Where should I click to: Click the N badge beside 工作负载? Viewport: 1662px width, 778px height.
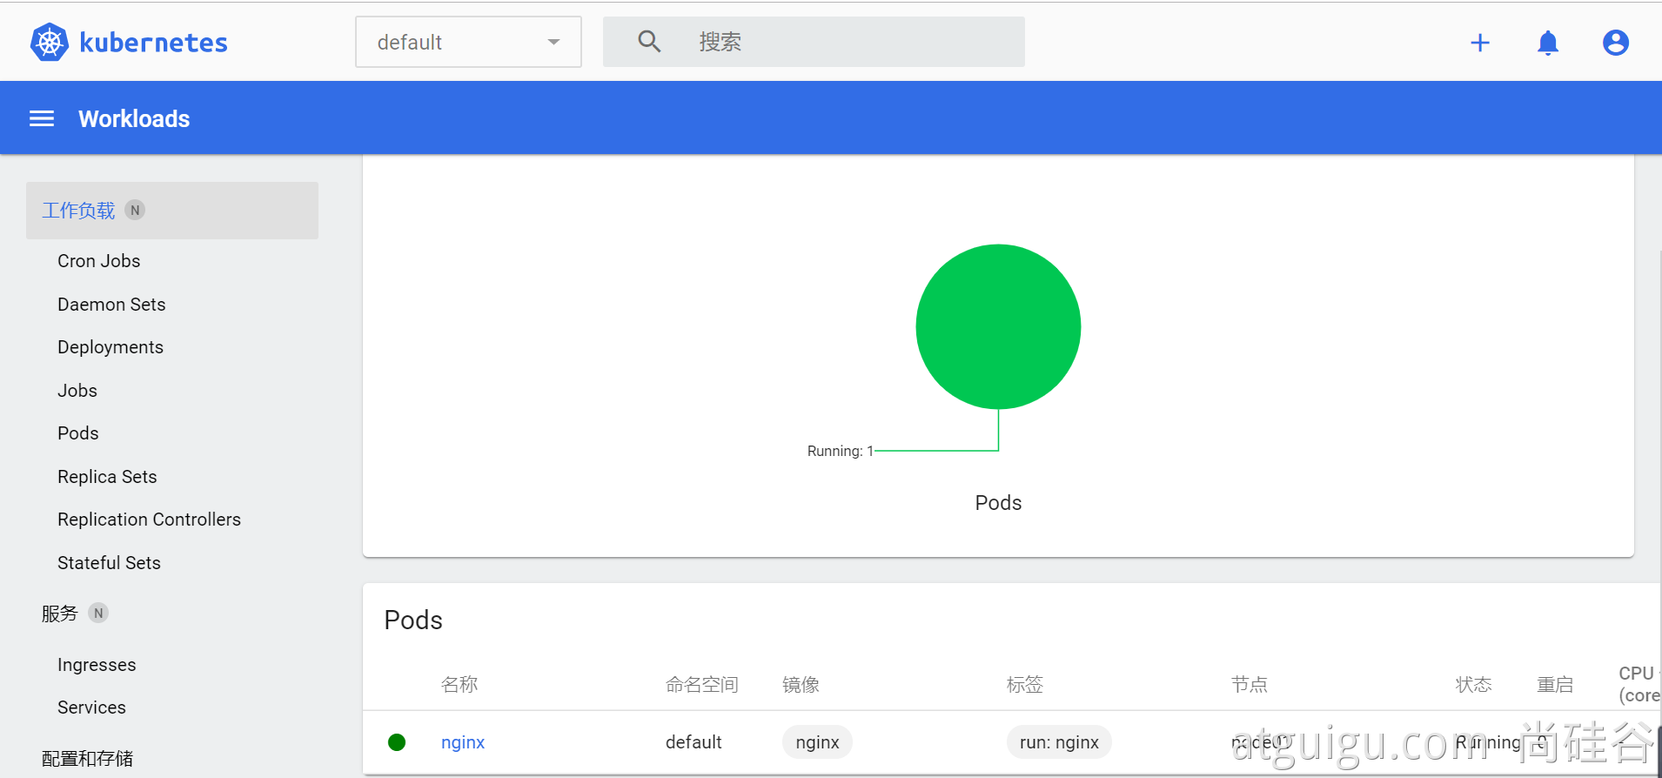click(x=135, y=210)
